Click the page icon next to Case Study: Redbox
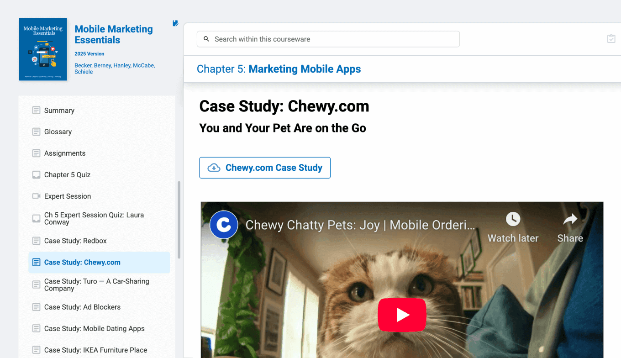Image resolution: width=621 pixels, height=358 pixels. pos(37,241)
